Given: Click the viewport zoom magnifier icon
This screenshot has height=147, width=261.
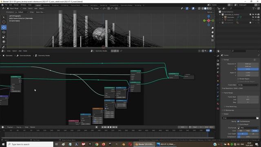Looking at the screenshot, I should [212, 28].
